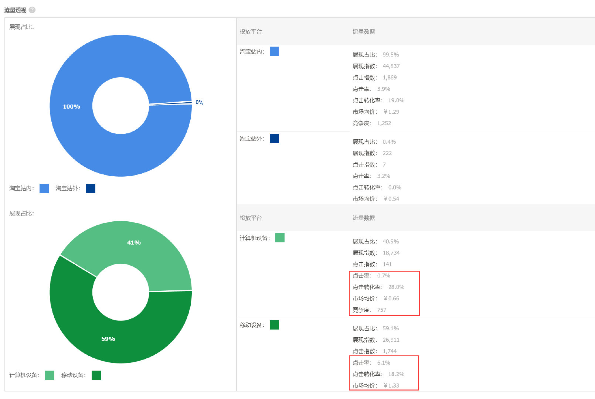Click the help icon next to 流量透视
The height and width of the screenshot is (399, 595).
(32, 10)
